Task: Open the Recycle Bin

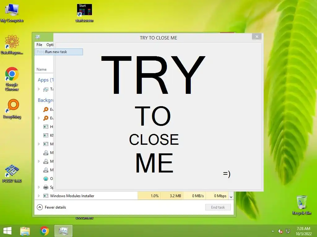Action: coord(302,205)
